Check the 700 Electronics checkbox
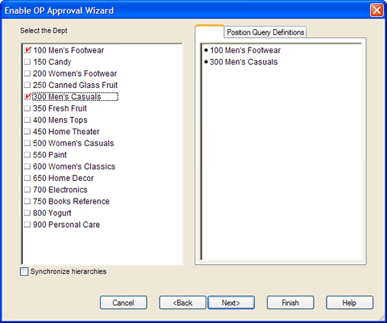Image resolution: width=387 pixels, height=323 pixels. tap(27, 190)
